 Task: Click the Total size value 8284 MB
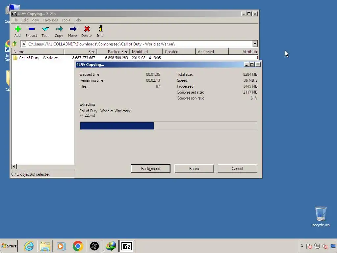click(x=250, y=74)
